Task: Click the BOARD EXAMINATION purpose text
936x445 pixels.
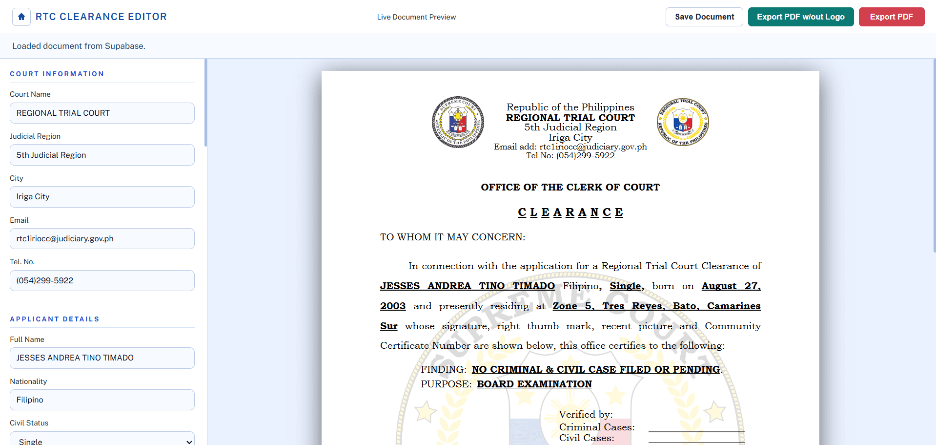Action: [534, 384]
